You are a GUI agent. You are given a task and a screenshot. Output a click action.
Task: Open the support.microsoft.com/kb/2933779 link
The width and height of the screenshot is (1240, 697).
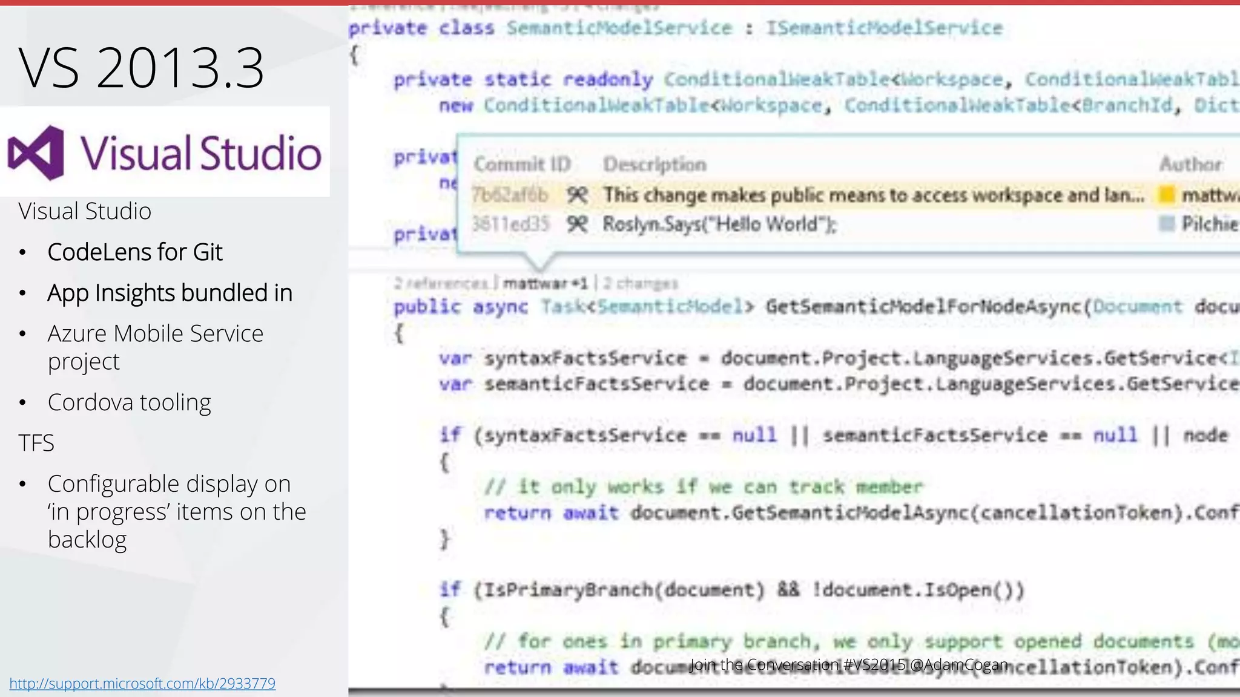(x=142, y=684)
